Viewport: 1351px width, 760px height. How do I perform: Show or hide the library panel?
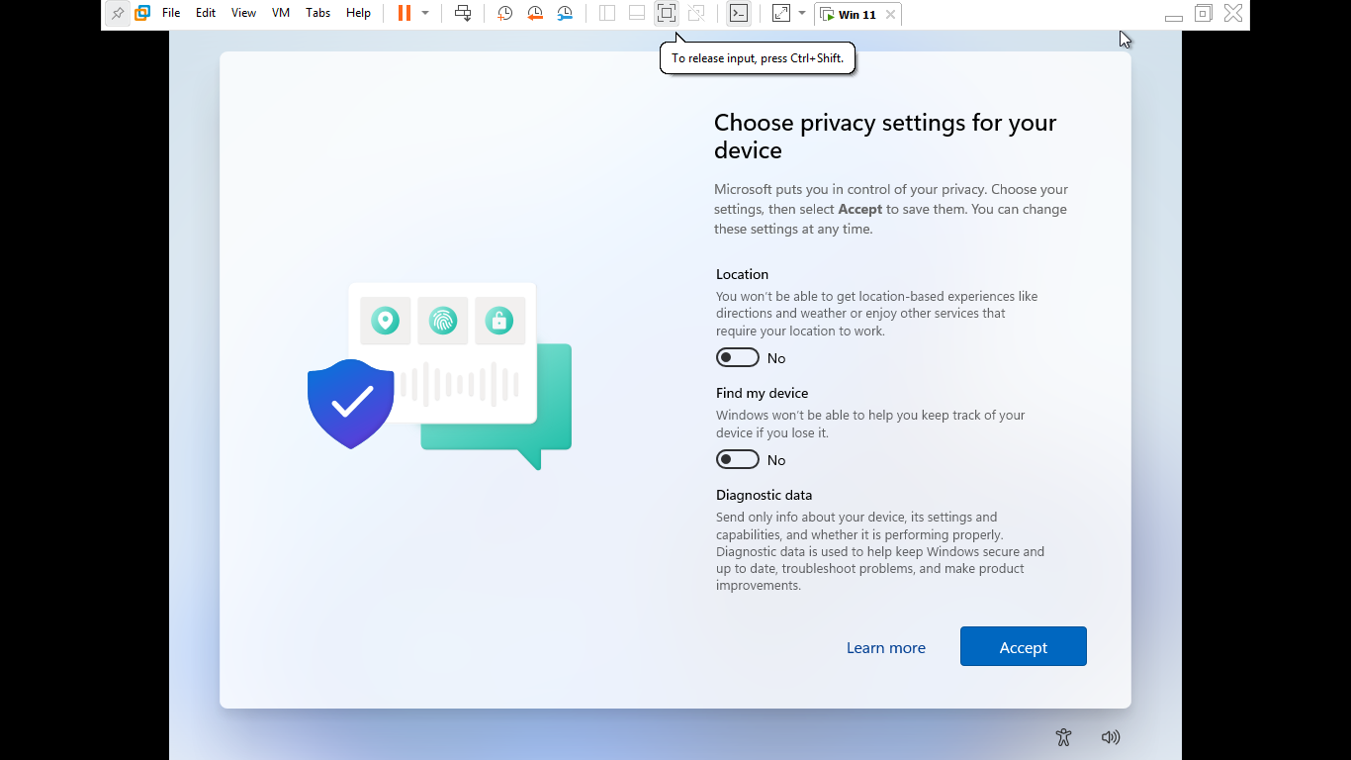click(607, 14)
